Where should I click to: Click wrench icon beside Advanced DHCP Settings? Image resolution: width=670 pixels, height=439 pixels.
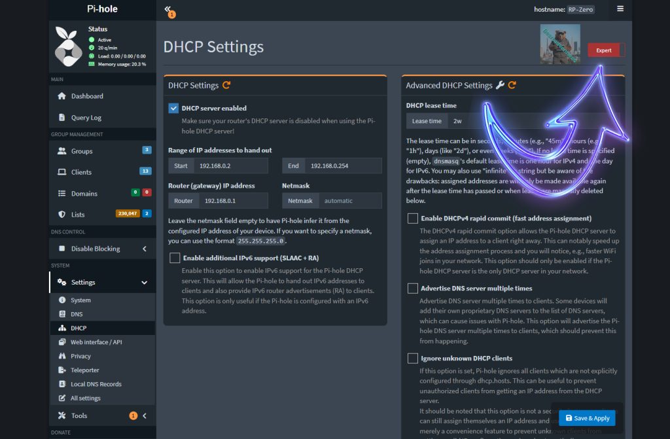point(499,85)
